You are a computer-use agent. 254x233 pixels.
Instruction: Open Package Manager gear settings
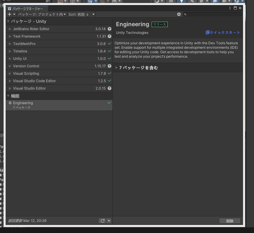coord(179,14)
